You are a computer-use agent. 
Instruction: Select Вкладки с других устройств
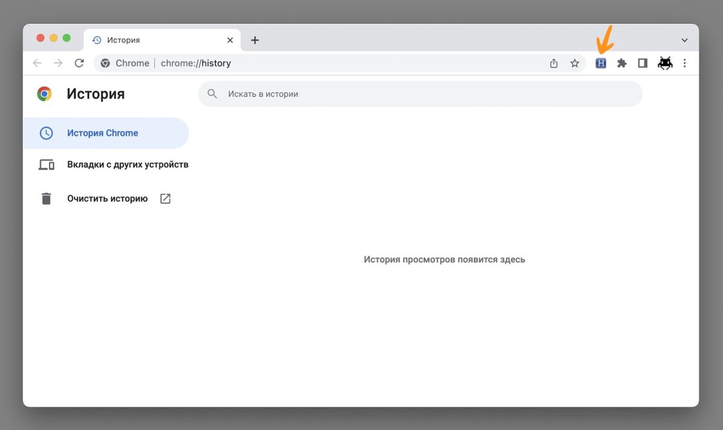pos(128,164)
